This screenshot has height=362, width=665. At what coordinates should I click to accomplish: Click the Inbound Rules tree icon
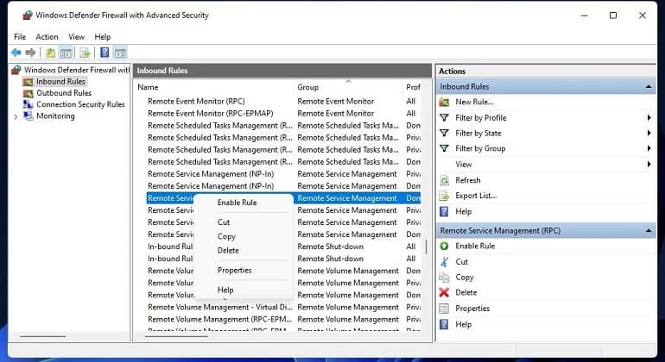28,82
